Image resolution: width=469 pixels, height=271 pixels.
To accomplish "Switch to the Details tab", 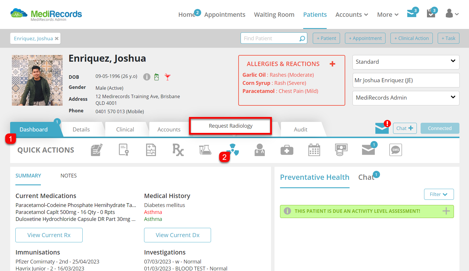I will coord(81,129).
